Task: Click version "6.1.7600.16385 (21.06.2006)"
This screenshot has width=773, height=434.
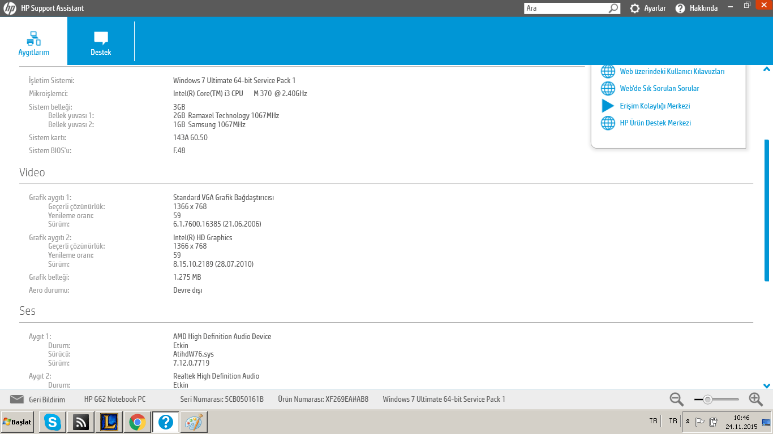Action: pyautogui.click(x=217, y=224)
